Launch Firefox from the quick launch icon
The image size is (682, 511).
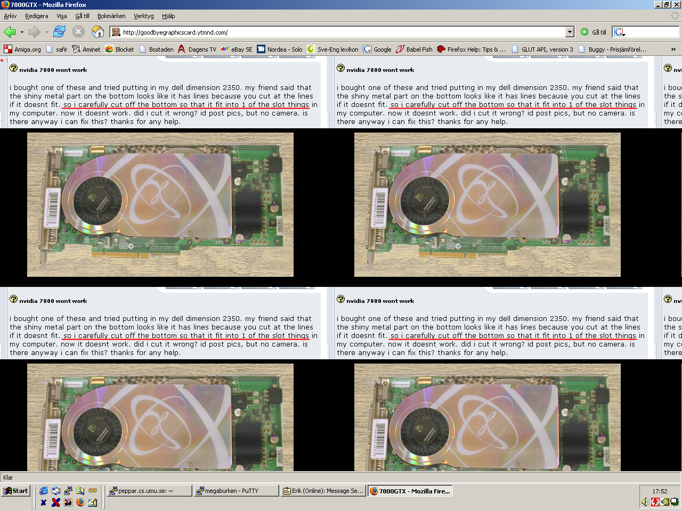click(x=80, y=502)
